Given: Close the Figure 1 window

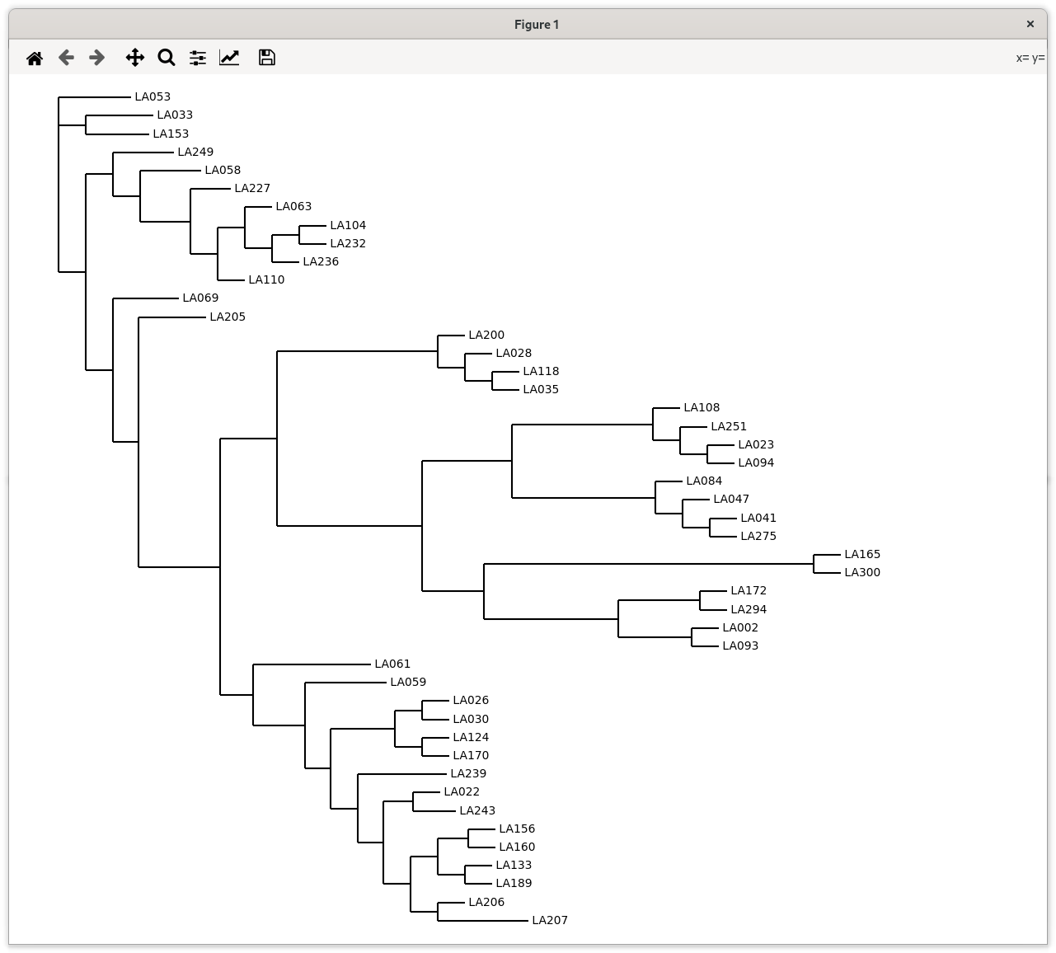Looking at the screenshot, I should 1030,25.
